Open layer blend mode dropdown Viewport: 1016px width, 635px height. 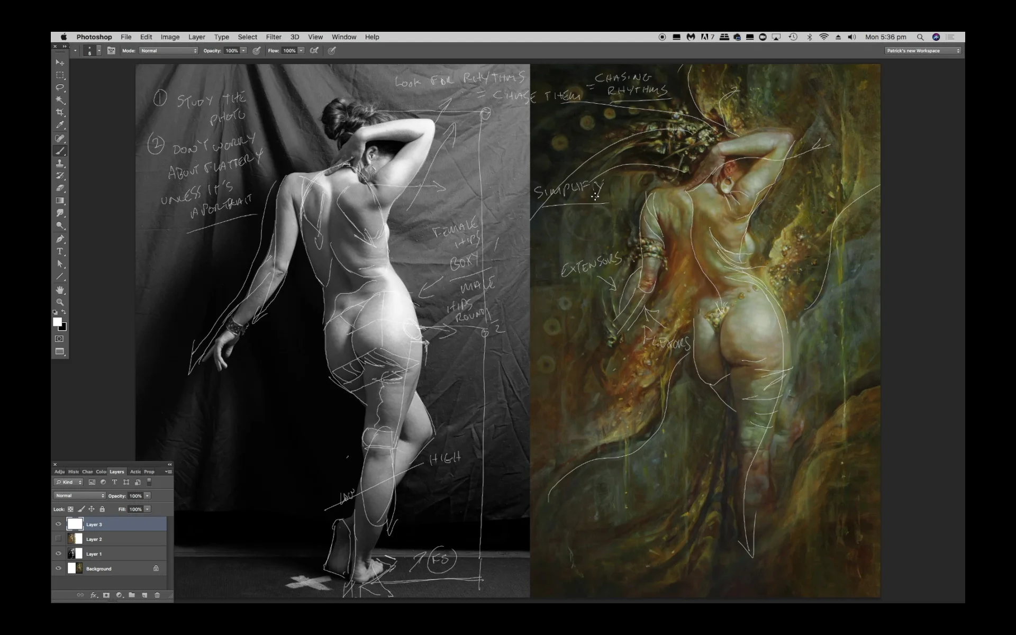79,496
